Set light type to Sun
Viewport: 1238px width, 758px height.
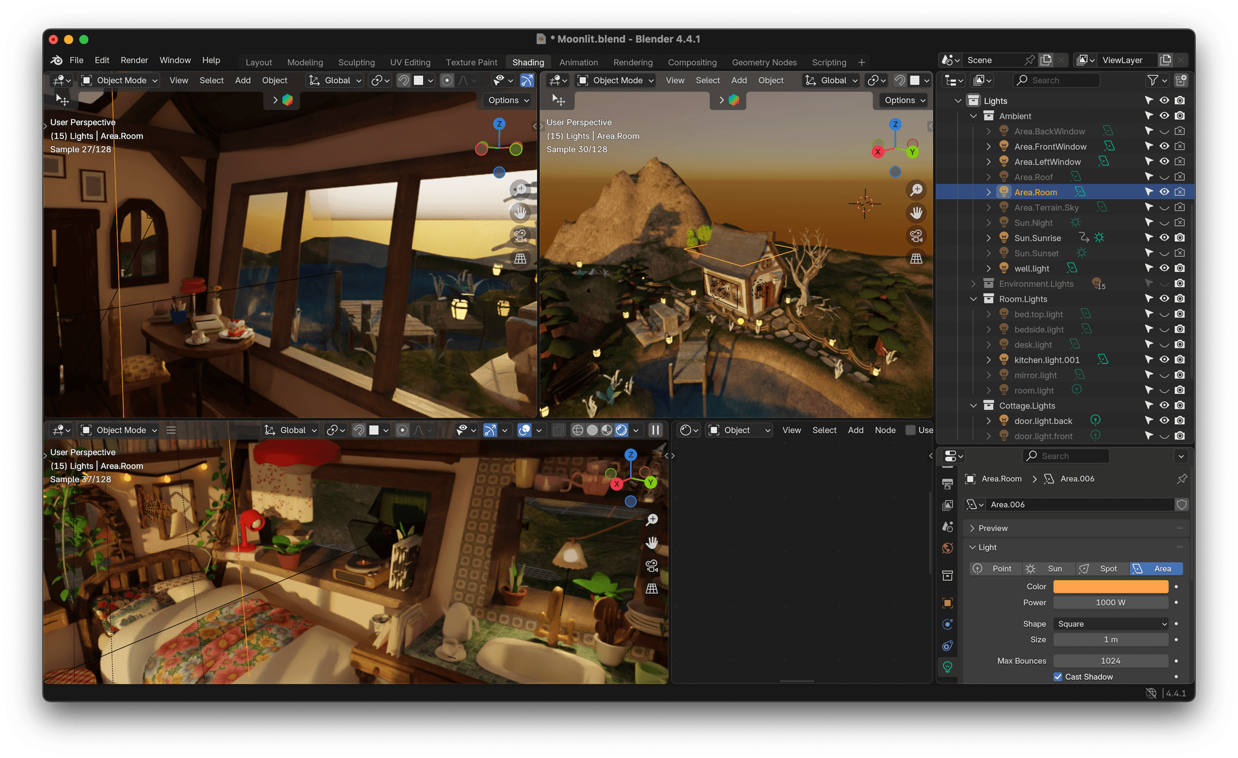point(1048,568)
